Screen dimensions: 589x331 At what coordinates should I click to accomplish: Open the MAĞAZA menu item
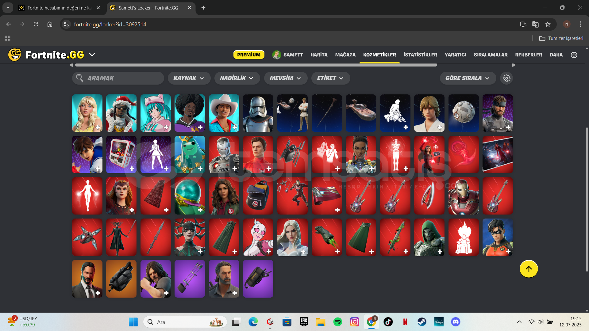345,55
